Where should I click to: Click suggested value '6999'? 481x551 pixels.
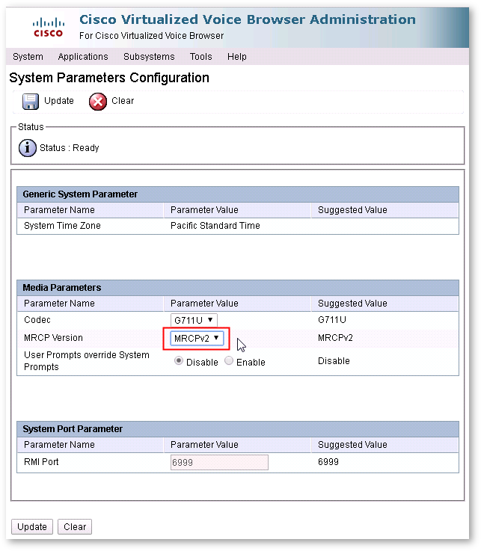click(328, 462)
